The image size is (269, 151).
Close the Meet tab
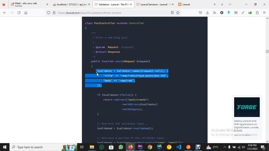(x=47, y=5)
